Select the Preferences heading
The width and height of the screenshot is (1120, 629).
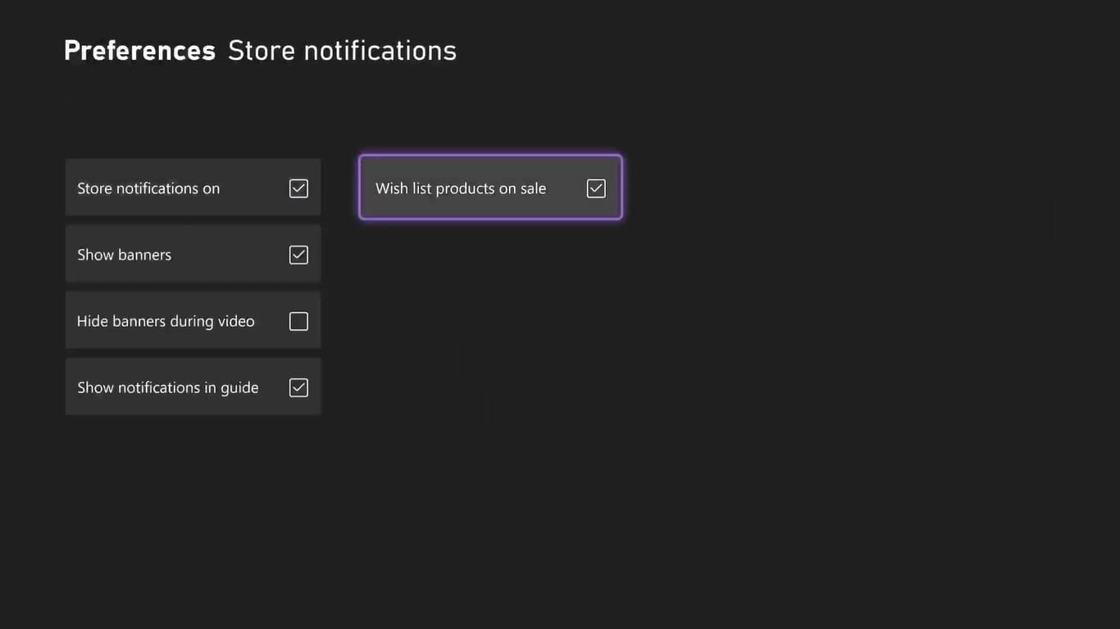coord(139,51)
